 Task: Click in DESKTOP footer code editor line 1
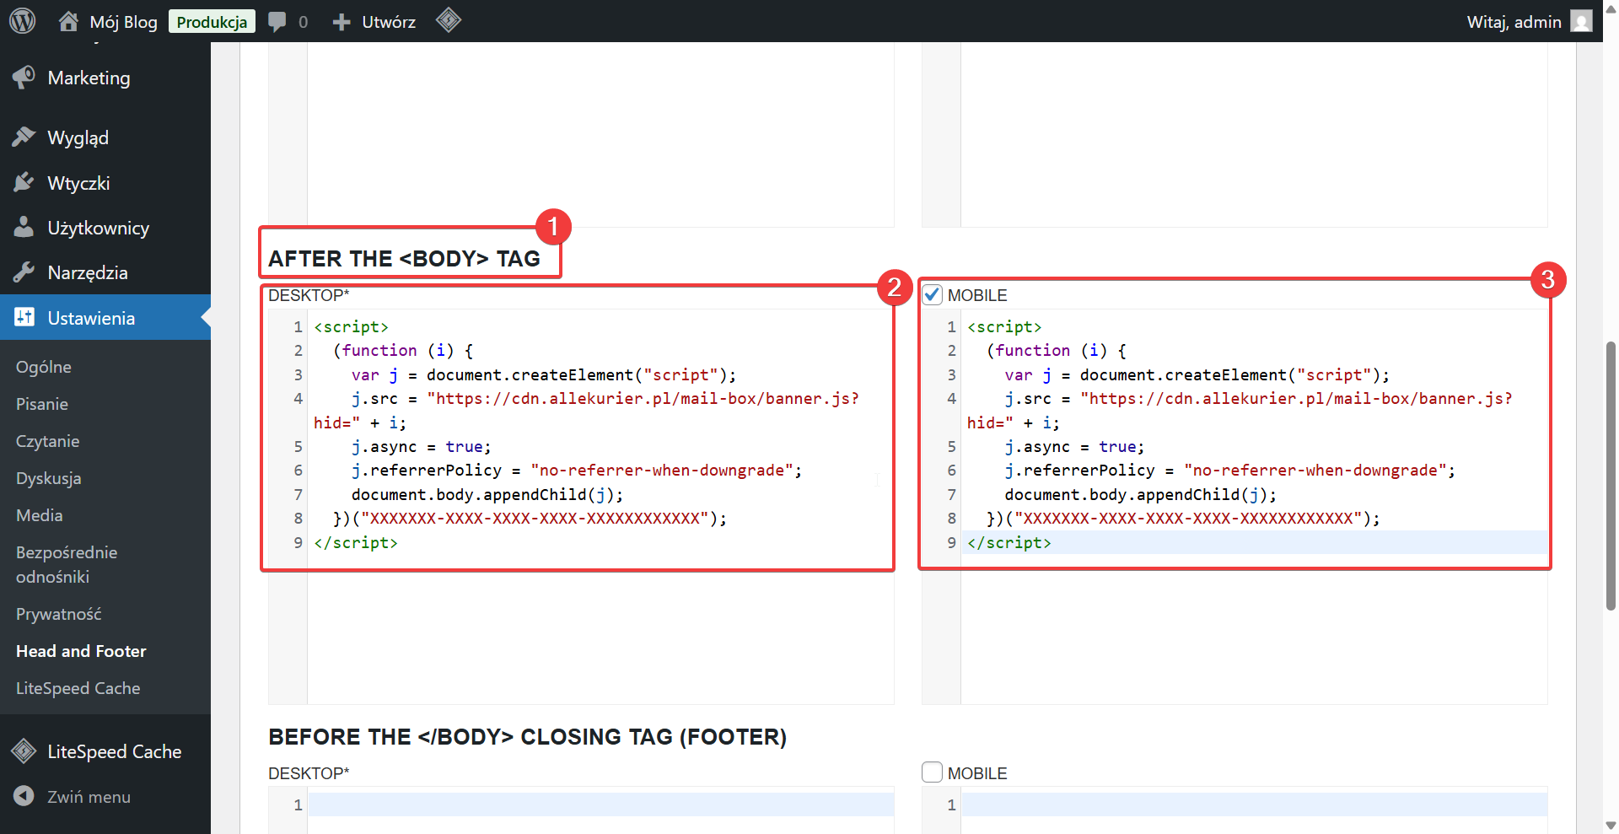[x=600, y=804]
